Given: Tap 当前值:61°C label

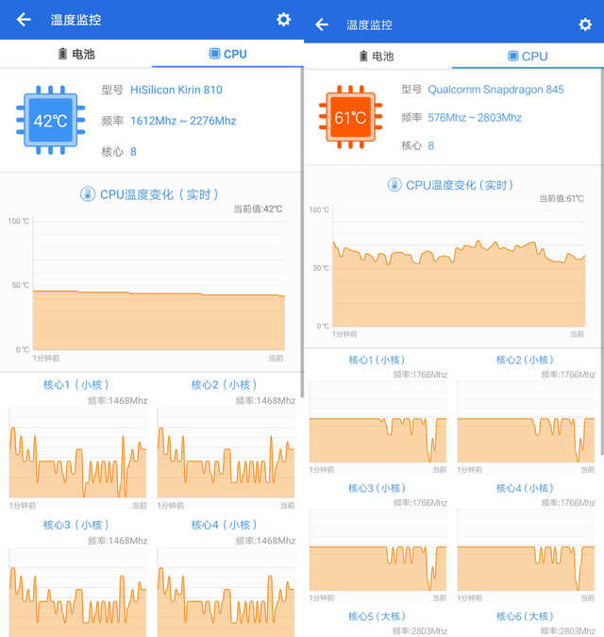Looking at the screenshot, I should click(x=562, y=199).
